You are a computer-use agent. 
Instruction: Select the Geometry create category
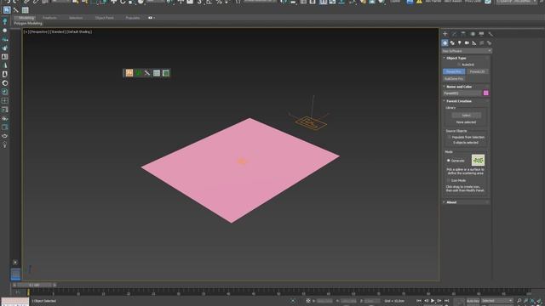tap(445, 43)
